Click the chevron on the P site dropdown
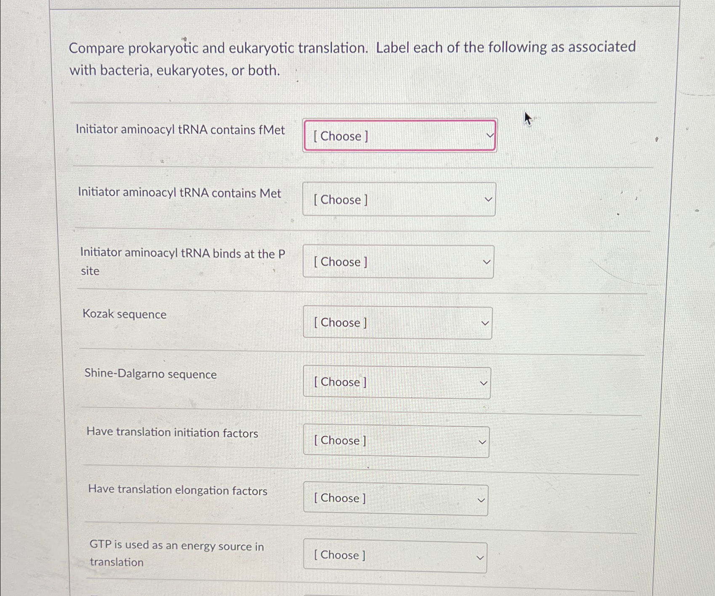The image size is (715, 596). point(486,261)
